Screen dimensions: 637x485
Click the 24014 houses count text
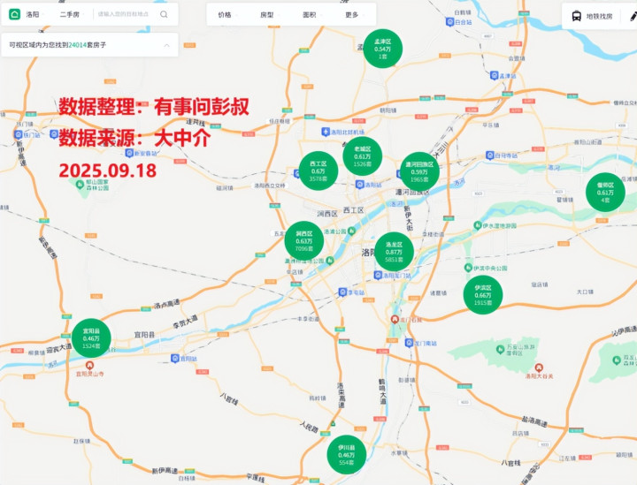[x=77, y=45]
